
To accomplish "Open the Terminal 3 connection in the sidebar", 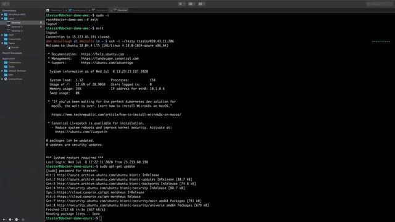I will tap(17, 31).
